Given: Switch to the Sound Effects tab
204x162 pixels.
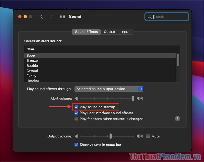Looking at the screenshot, I should pyautogui.click(x=86, y=32).
